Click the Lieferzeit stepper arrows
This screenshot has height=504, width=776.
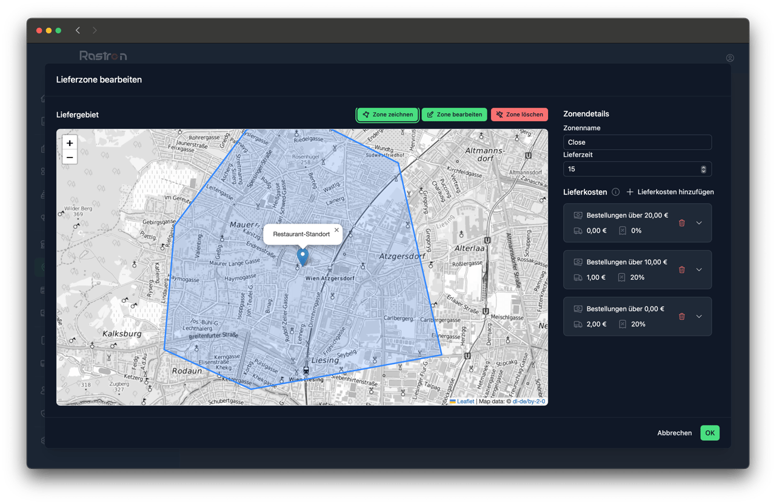[703, 170]
